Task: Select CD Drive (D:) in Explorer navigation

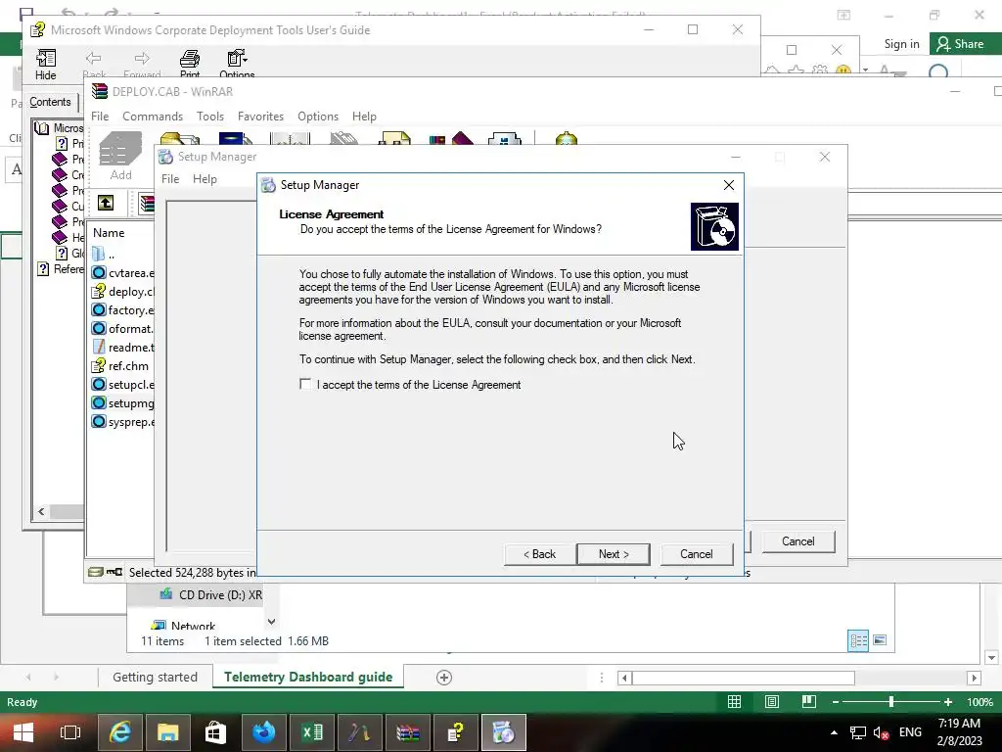Action: coord(211,594)
